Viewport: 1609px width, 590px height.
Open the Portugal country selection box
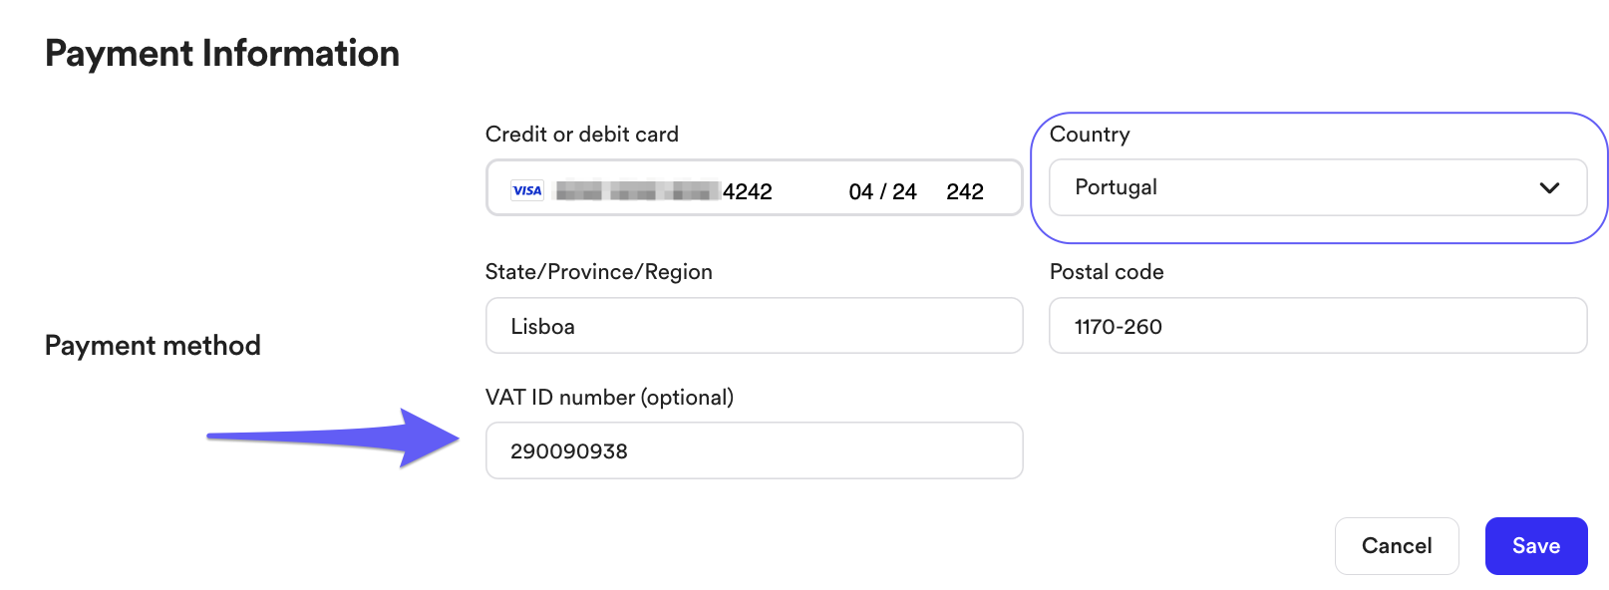pos(1296,188)
